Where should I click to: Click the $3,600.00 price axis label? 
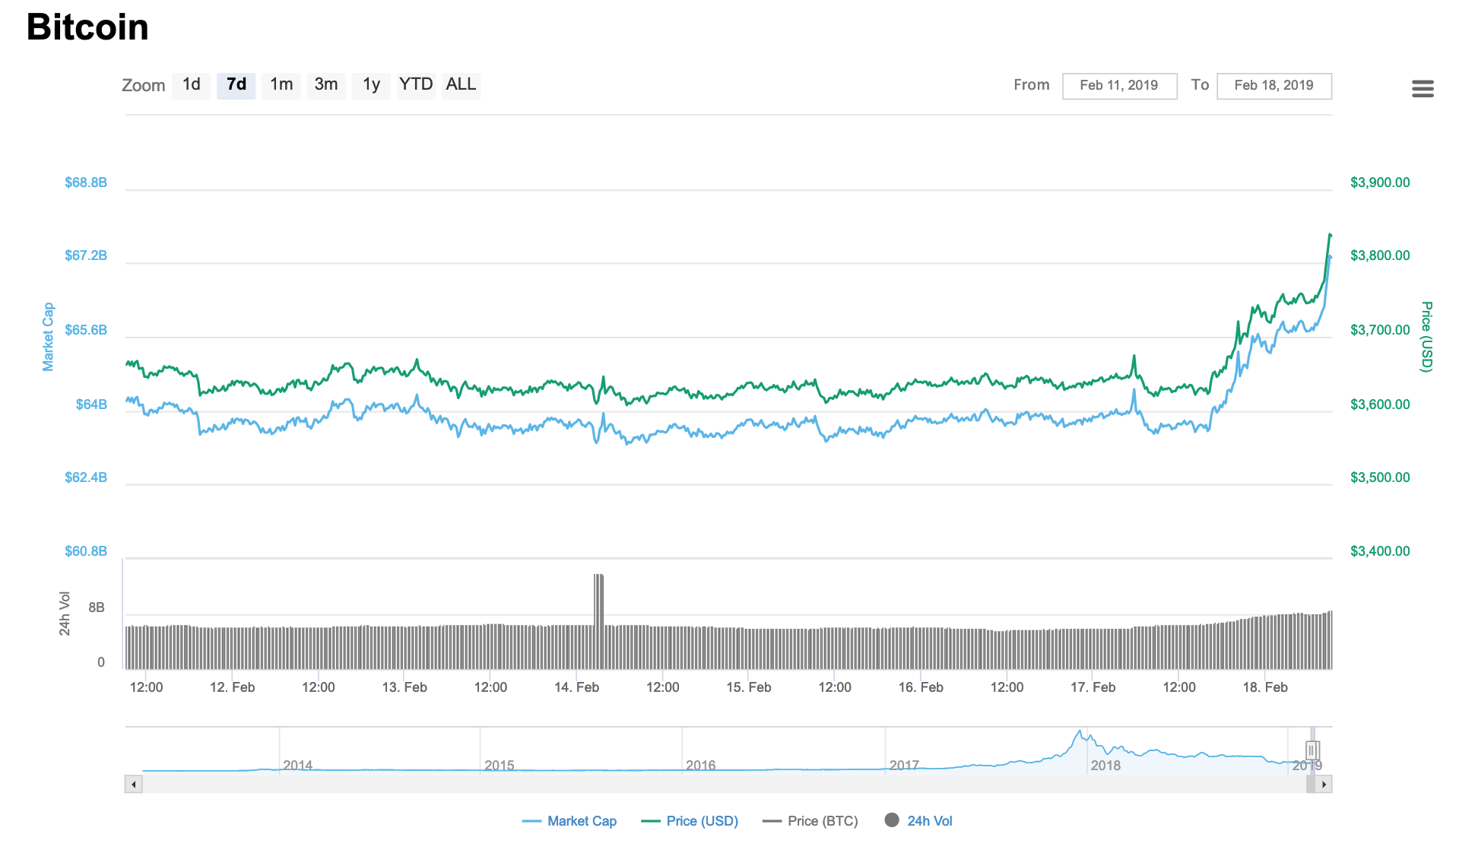(x=1380, y=404)
